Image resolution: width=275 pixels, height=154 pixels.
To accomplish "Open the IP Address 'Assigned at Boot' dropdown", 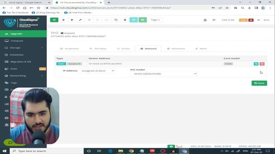I will 97,71.
